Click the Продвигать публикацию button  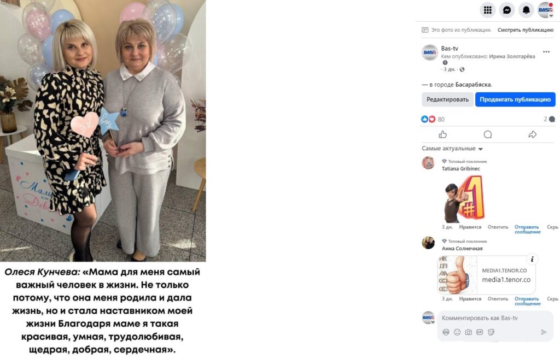point(515,99)
